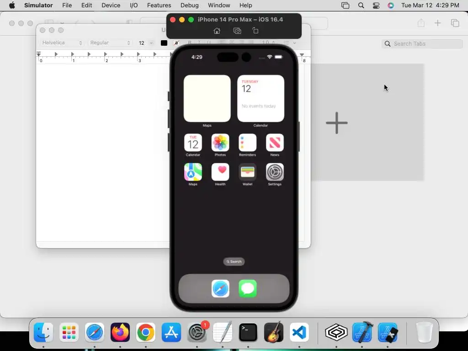
Task: Open the Photos app on iPhone
Action: [220, 143]
